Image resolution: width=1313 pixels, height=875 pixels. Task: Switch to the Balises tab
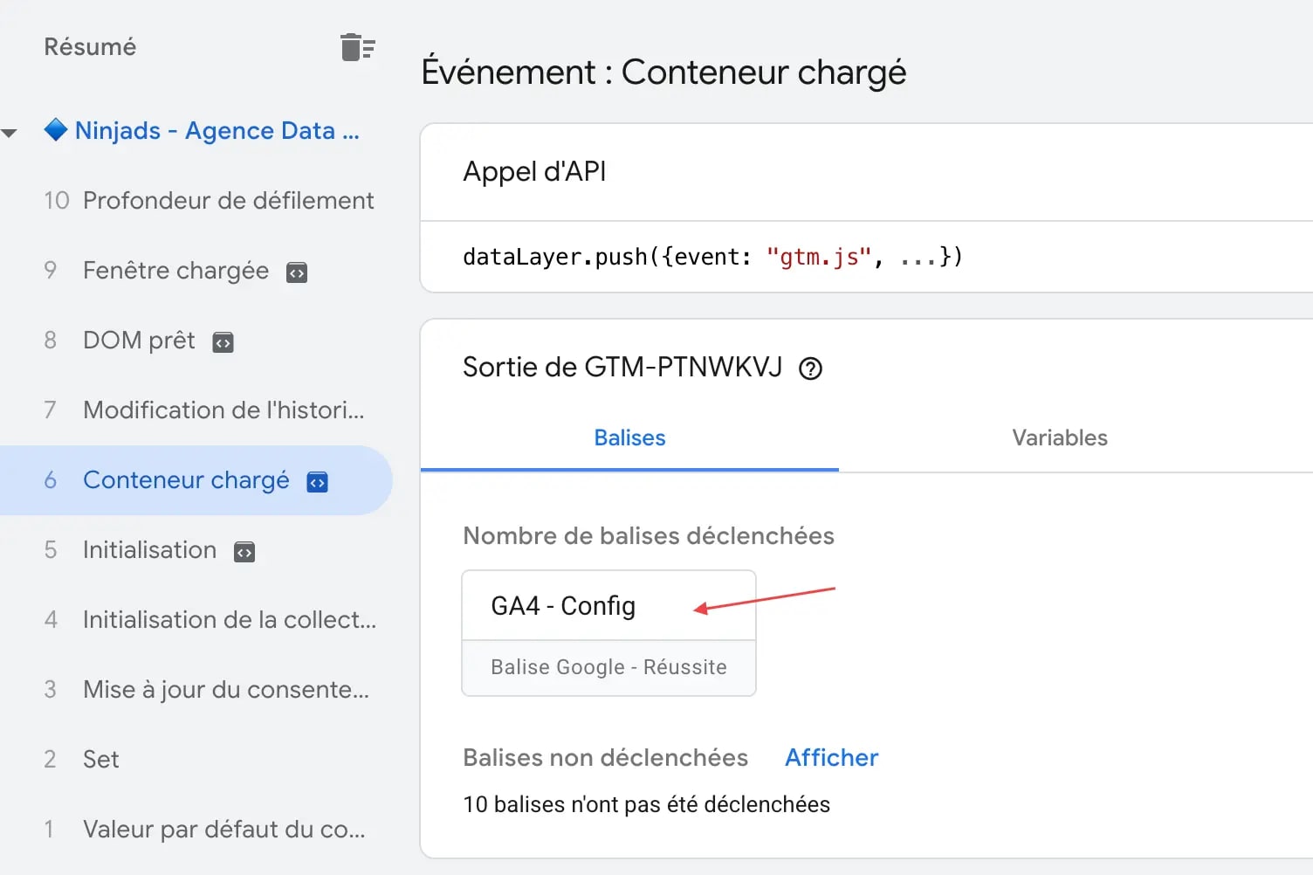coord(629,437)
